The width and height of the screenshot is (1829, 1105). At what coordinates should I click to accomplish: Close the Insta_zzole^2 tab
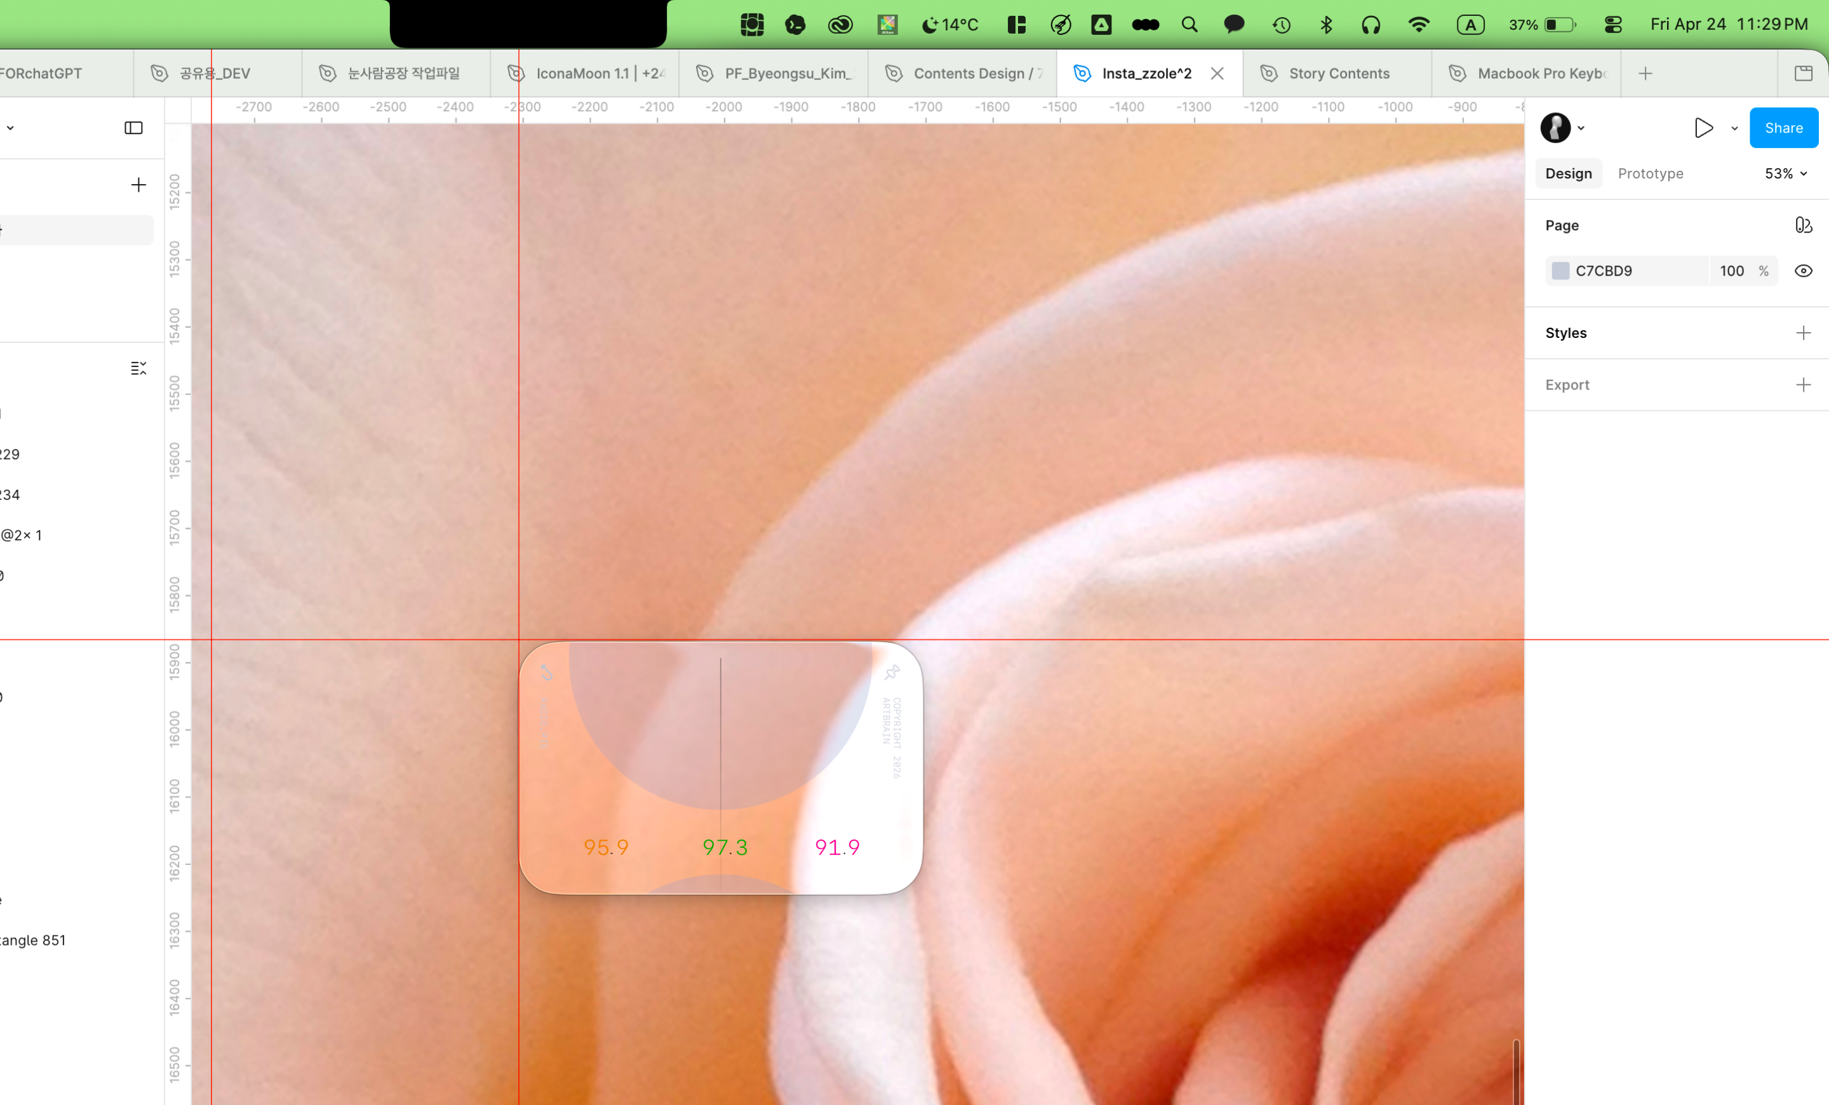(1217, 74)
